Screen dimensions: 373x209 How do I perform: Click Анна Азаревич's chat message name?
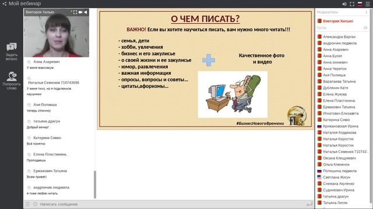pos(47,62)
